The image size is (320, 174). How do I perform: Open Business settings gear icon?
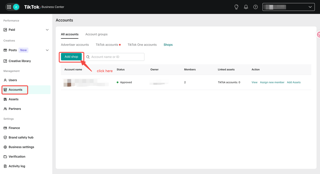point(5,147)
